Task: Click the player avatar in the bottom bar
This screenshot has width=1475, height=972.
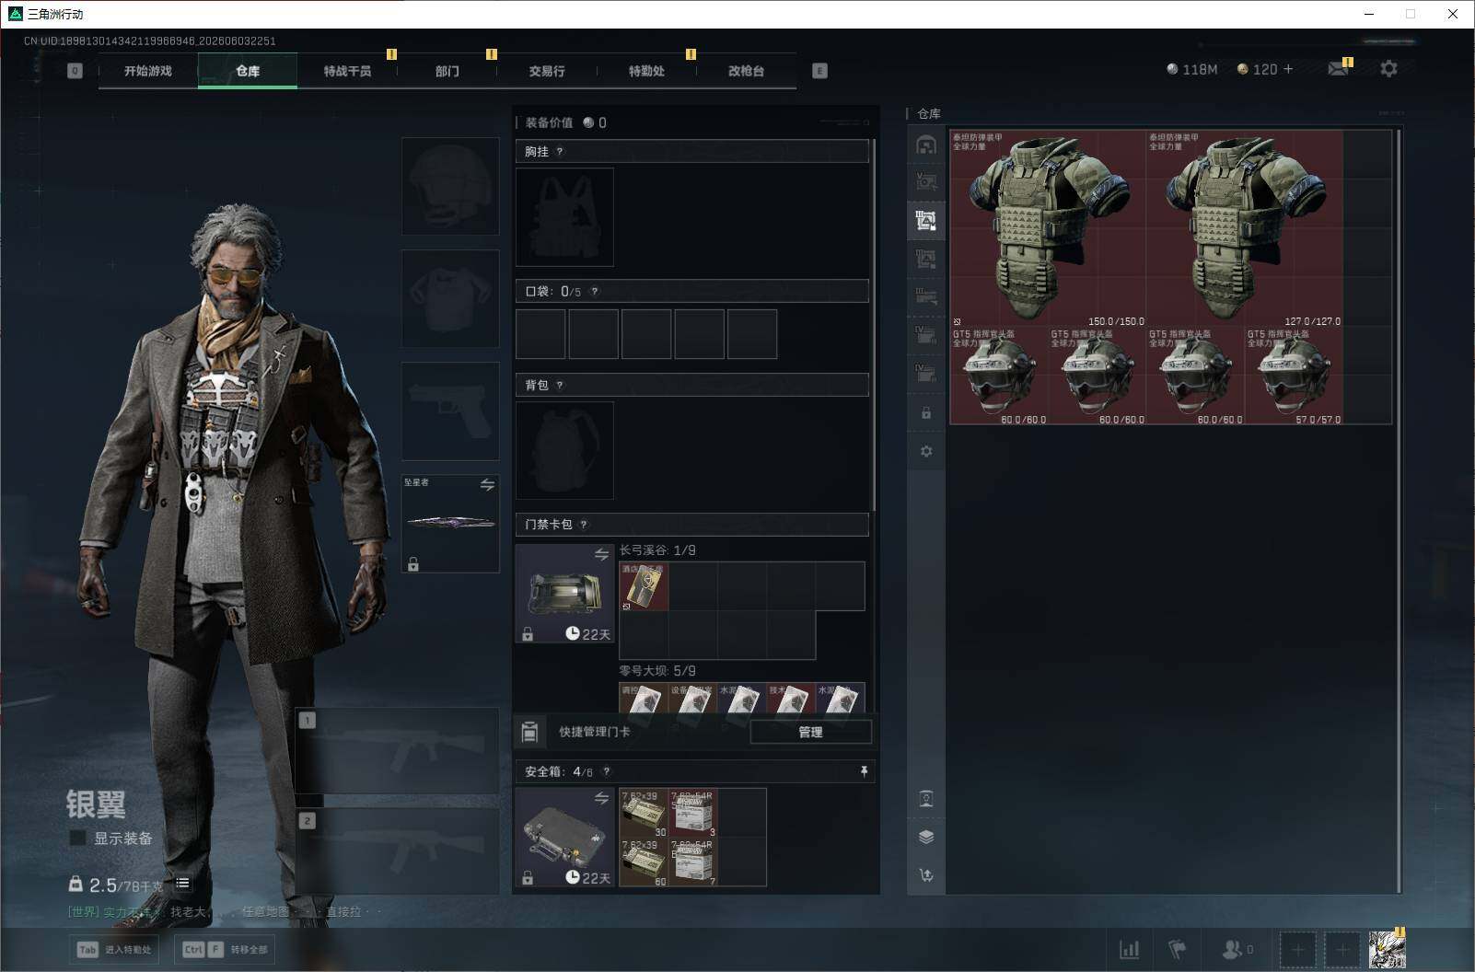Action: click(1387, 949)
